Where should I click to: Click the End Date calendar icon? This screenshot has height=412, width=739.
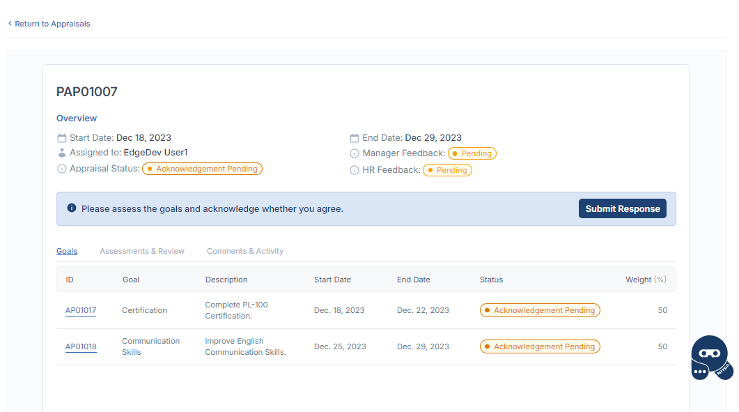point(355,138)
